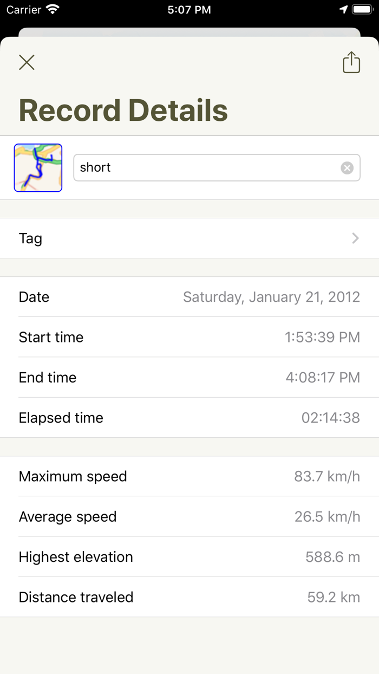Tap the chevron next to Tag
Viewport: 379px width, 674px height.
coord(355,238)
